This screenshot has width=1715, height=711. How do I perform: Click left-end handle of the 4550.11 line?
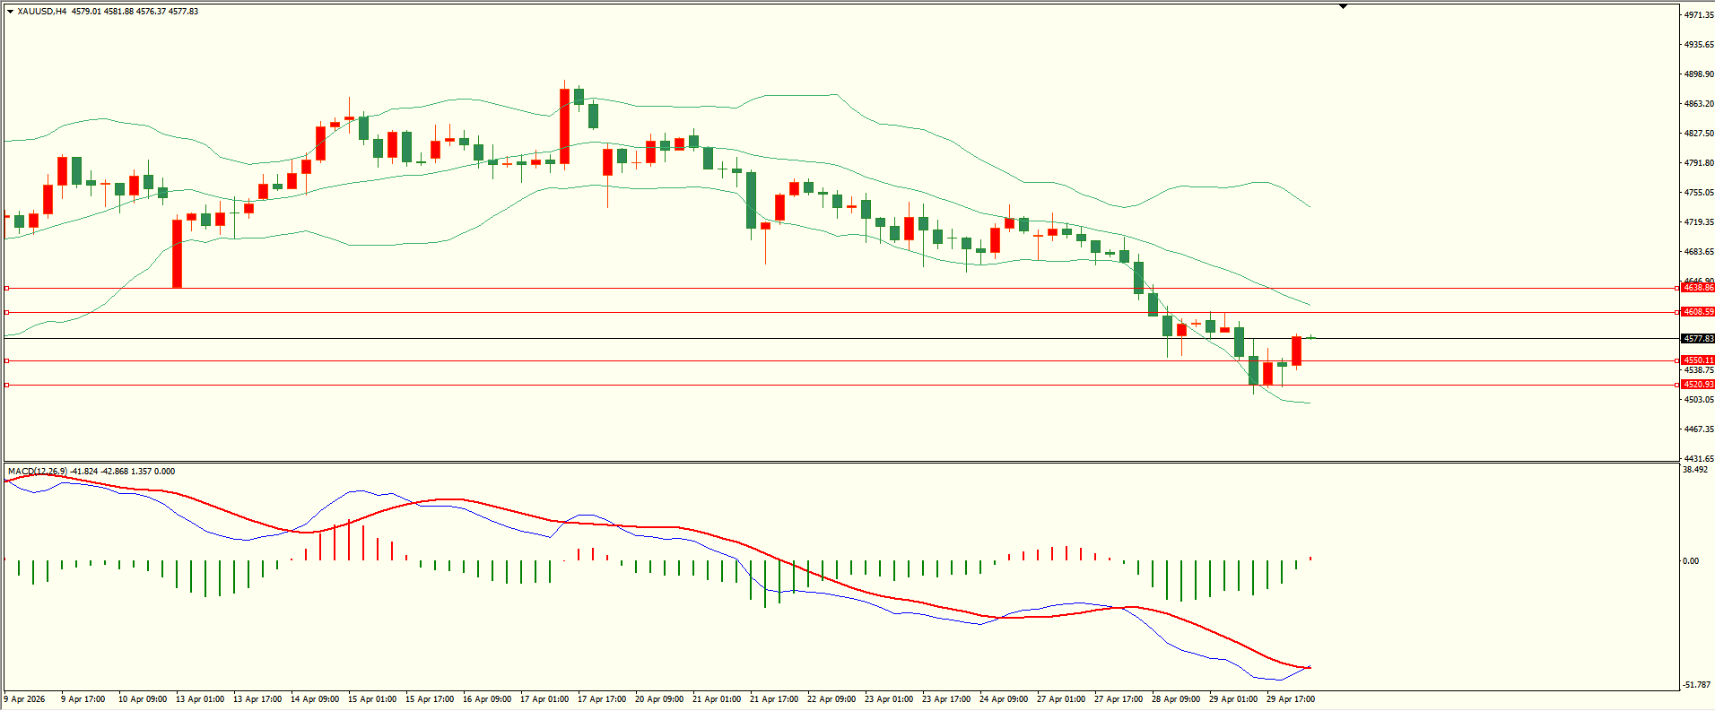pyautogui.click(x=6, y=360)
